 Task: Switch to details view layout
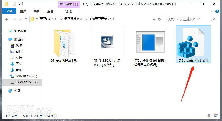tap(210, 116)
